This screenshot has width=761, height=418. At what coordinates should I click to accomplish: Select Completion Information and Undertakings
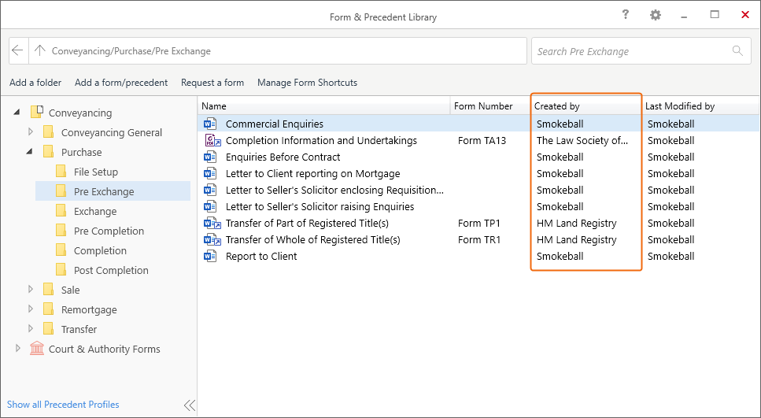(321, 140)
